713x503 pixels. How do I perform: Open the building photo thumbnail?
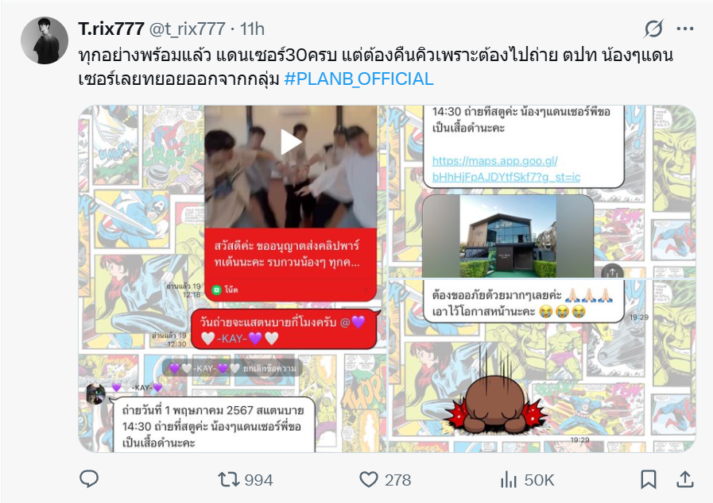pyautogui.click(x=508, y=236)
